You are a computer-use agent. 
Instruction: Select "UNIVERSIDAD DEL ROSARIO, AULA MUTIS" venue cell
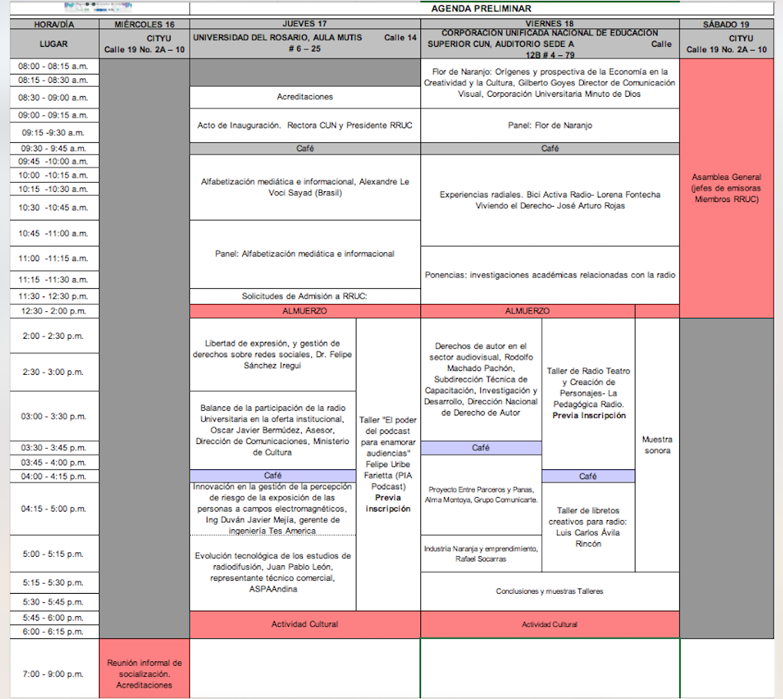[x=305, y=44]
